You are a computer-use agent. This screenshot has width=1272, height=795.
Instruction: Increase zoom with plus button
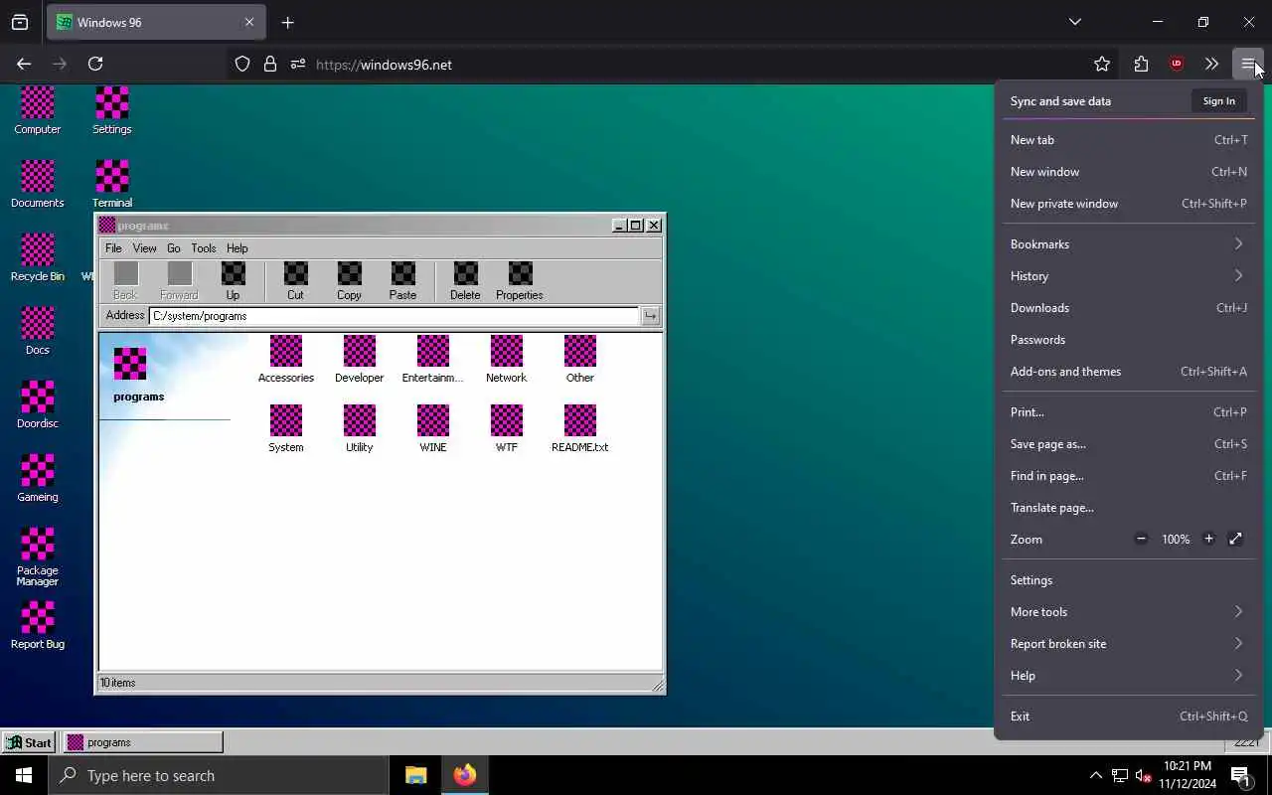(1208, 539)
